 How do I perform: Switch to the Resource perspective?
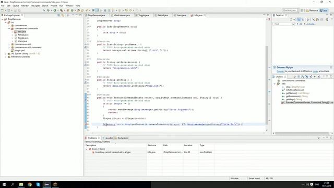(x=312, y=10)
